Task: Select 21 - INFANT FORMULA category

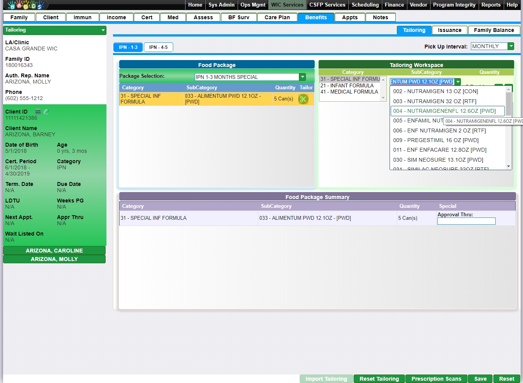Action: (347, 85)
